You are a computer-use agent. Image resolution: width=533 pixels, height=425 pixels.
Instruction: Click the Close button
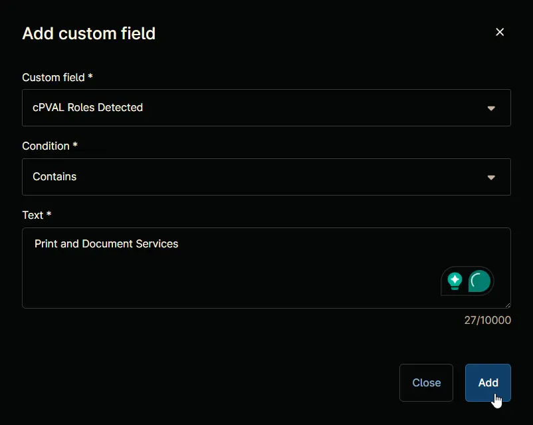(x=426, y=383)
